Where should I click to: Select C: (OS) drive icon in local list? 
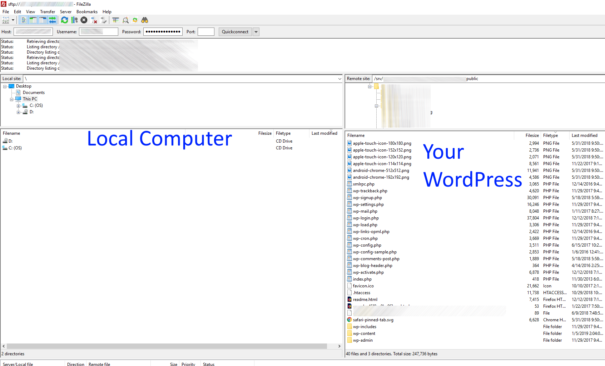5,148
